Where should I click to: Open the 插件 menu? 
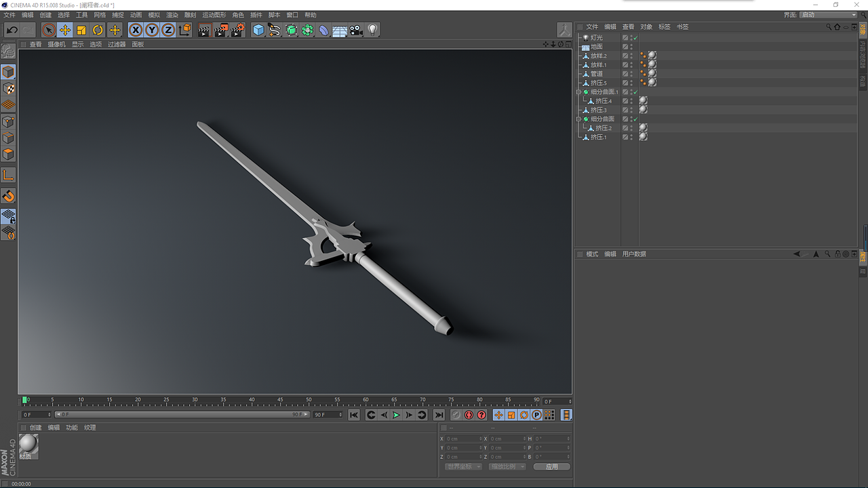[256, 15]
